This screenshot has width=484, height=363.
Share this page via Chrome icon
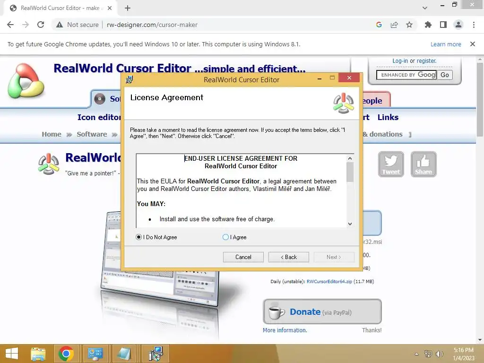[394, 25]
